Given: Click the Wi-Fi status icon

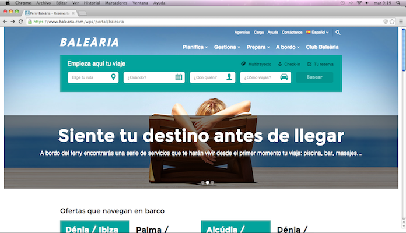Looking at the screenshot, I should tap(359, 3).
